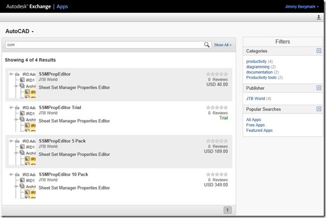Open the AutoCAD product dropdown
326x218 pixels.
pyautogui.click(x=19, y=31)
